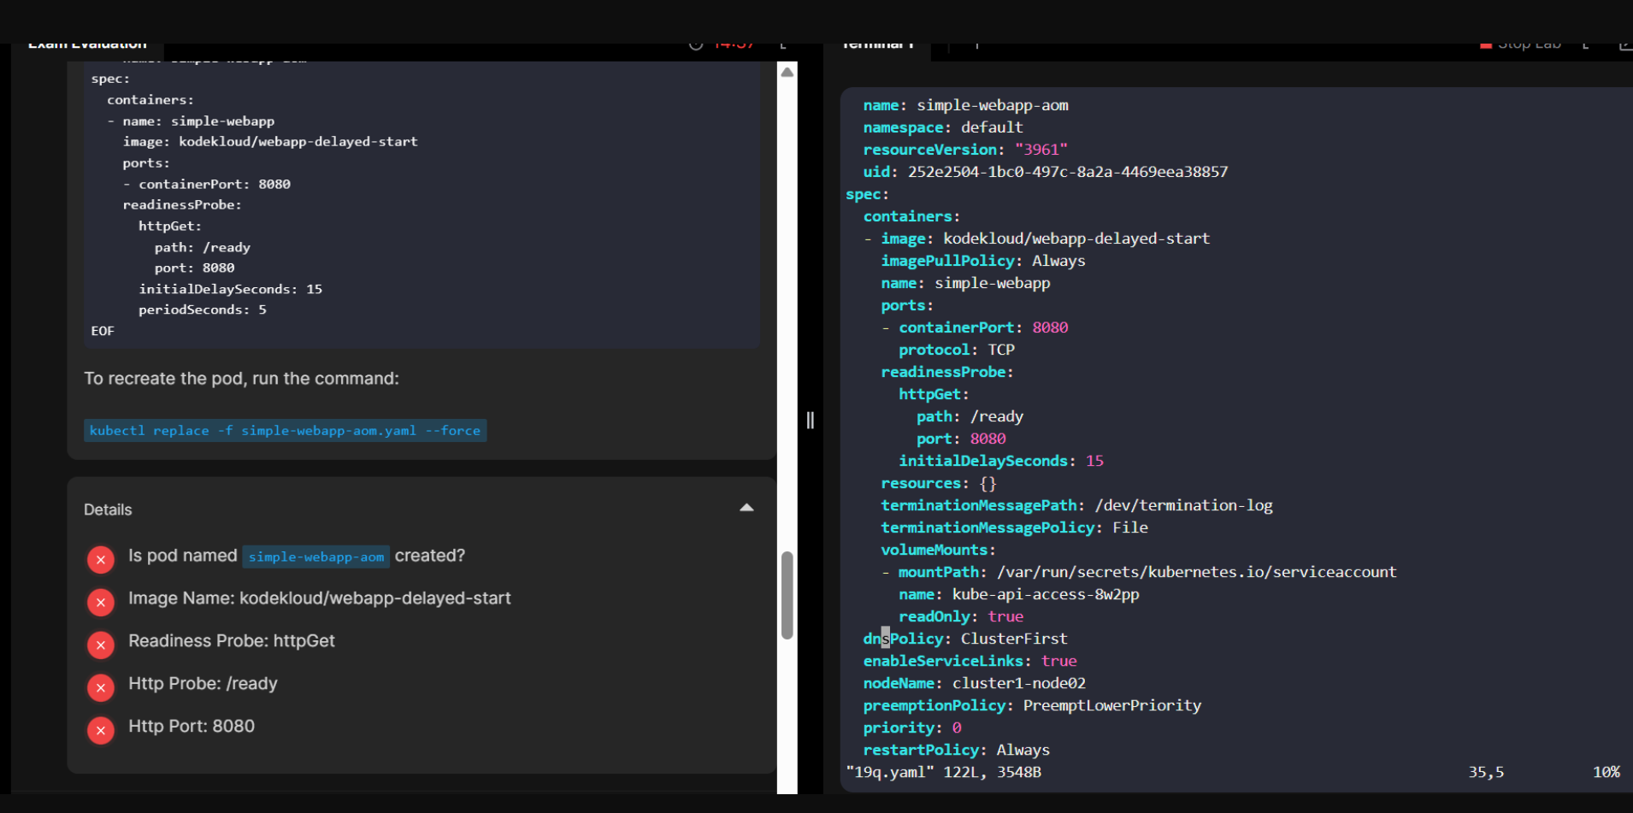Click the evaluation panel scrollbar thumb
Viewport: 1633px width, 813px height.
787,595
